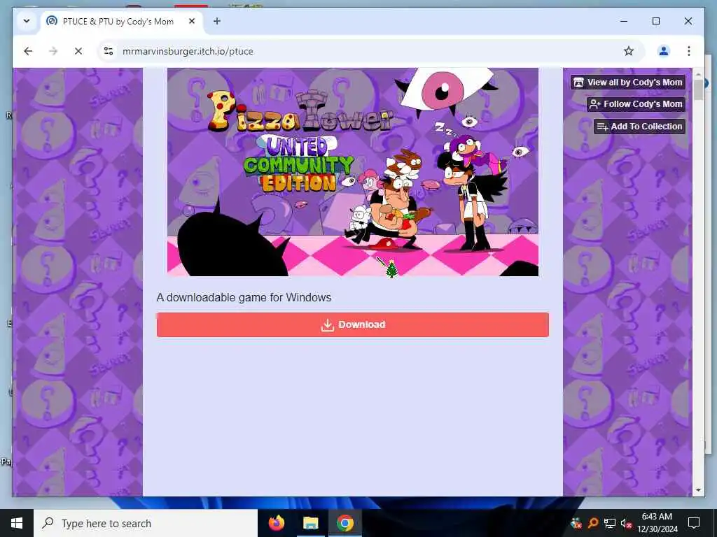The height and width of the screenshot is (537, 717).
Task: Click the clock showing 6:43 AM
Action: tap(657, 517)
